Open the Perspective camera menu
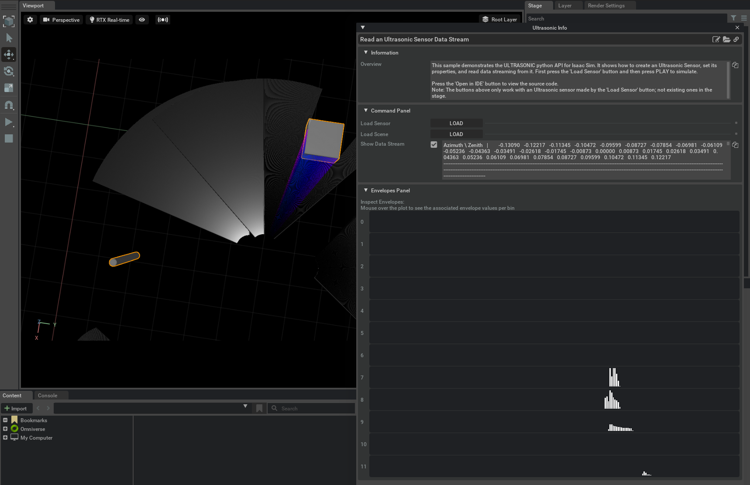 pyautogui.click(x=61, y=20)
